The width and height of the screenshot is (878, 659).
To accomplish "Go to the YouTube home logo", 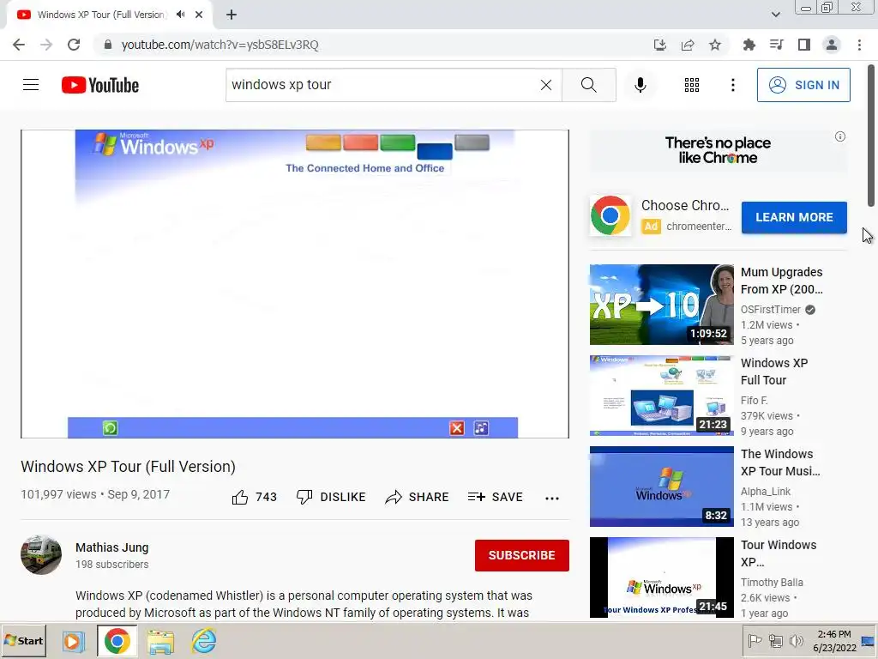I will tap(100, 85).
